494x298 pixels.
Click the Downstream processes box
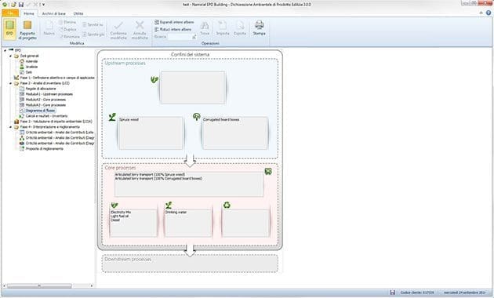(190, 263)
